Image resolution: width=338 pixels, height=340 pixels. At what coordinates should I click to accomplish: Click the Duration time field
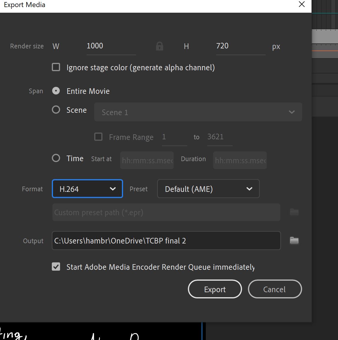tap(240, 160)
